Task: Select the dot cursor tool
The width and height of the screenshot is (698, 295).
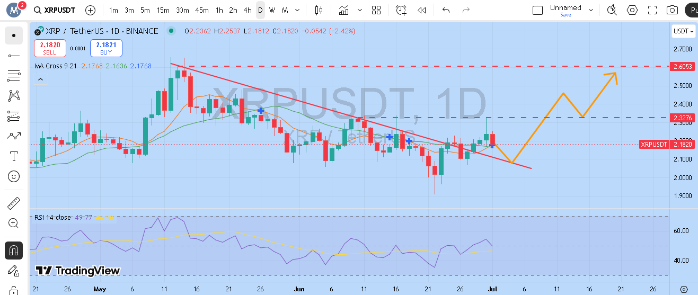Action: [14, 35]
